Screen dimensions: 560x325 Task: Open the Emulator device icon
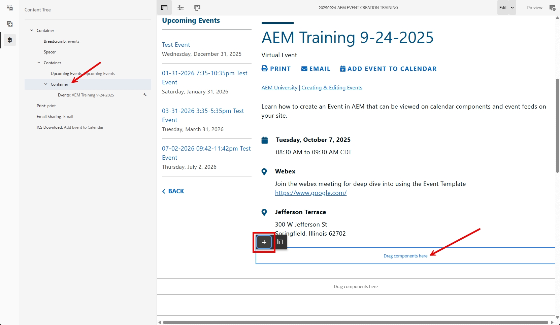pos(197,8)
